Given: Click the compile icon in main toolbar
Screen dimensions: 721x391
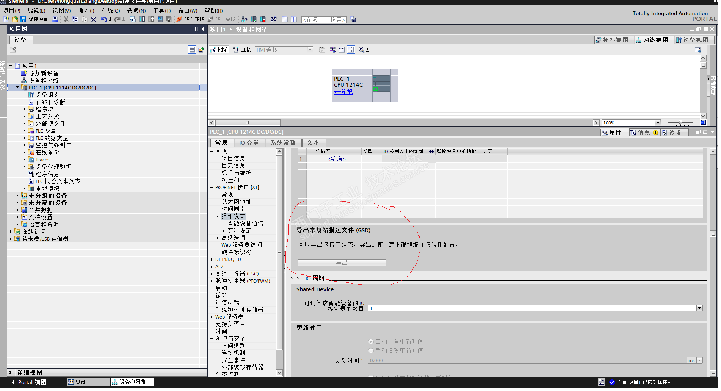Looking at the screenshot, I should click(133, 19).
